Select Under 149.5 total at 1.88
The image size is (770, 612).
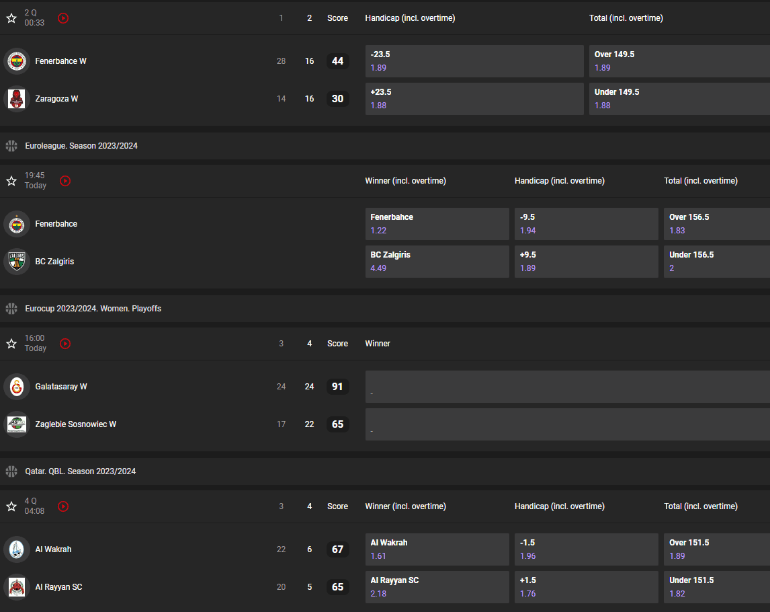click(x=680, y=99)
